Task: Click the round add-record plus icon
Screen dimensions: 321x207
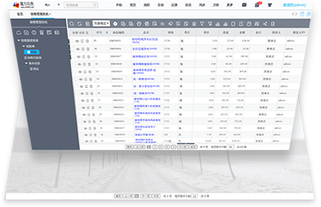Action: tap(115, 24)
